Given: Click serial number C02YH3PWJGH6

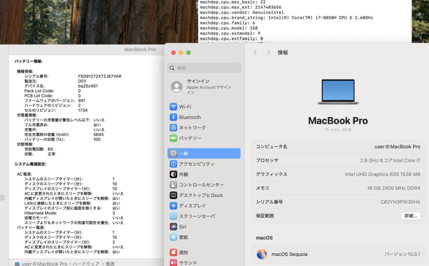Looking at the screenshot, I should (400, 202).
